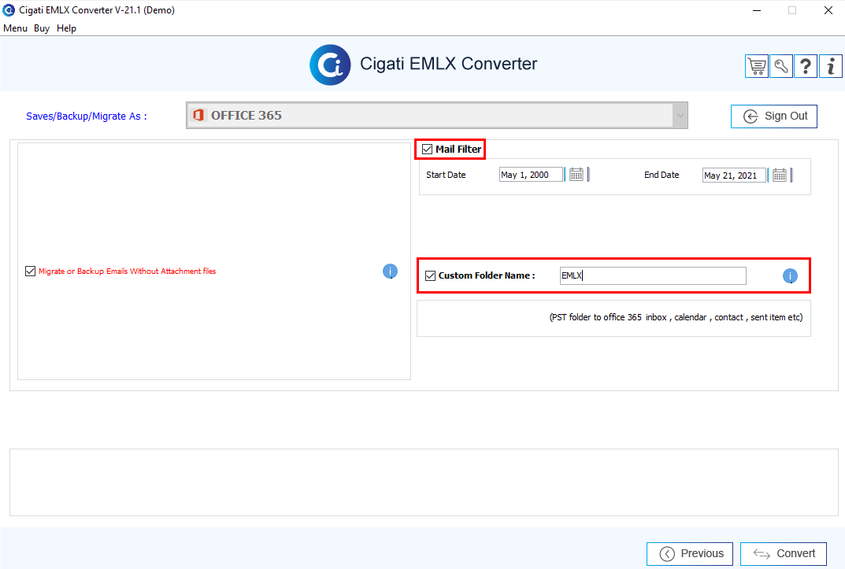Minimize the Cigati EMLX Converter window
Image resolution: width=845 pixels, height=569 pixels.
(757, 10)
